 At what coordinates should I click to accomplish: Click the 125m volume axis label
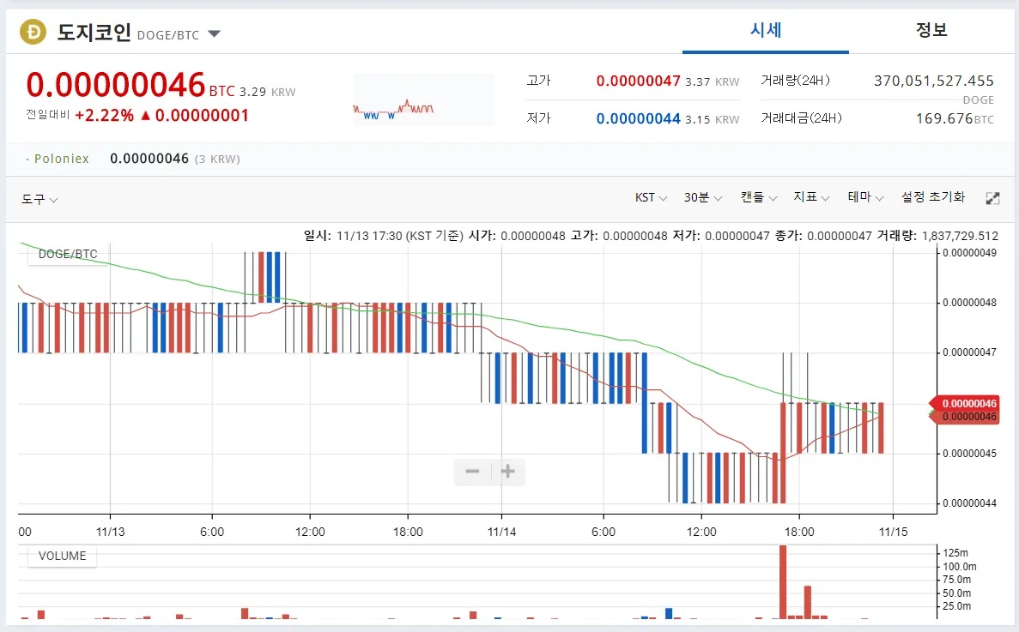(x=955, y=553)
